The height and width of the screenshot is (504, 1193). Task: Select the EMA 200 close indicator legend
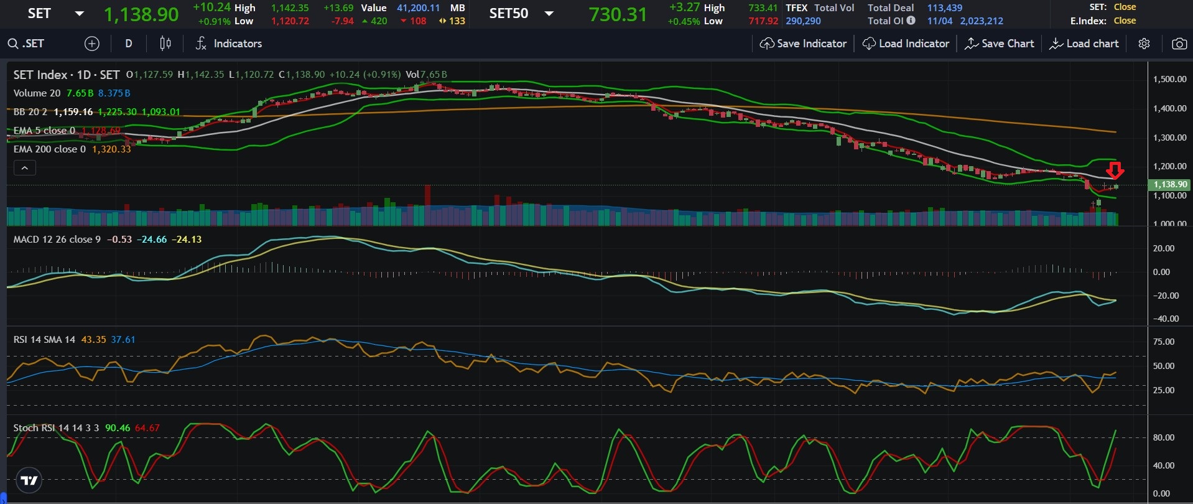click(50, 149)
